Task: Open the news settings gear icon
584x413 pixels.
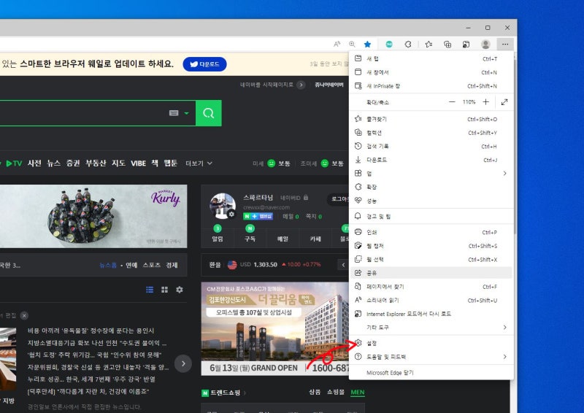Action: click(x=180, y=290)
